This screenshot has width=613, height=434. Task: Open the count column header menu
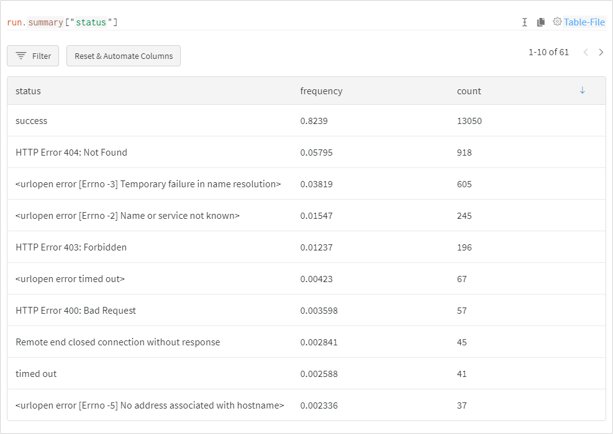pos(469,91)
